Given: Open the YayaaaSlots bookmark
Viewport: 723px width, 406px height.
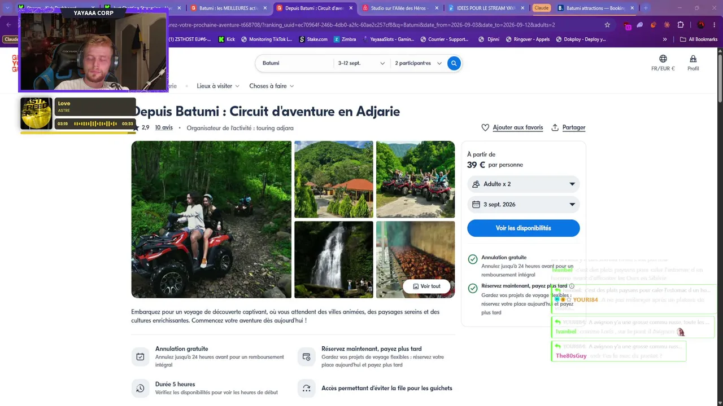Looking at the screenshot, I should point(388,39).
